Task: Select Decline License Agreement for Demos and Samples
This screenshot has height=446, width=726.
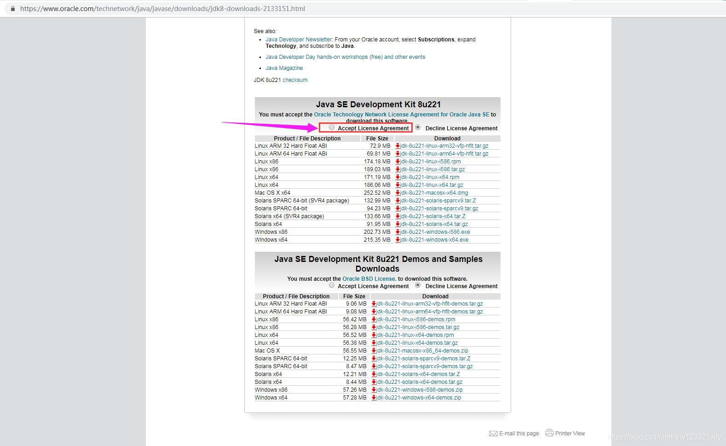Action: click(x=418, y=285)
